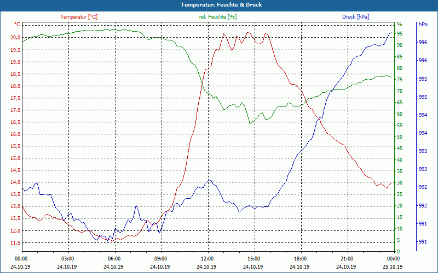Click temperature axis value '14,0'
This screenshot has width=438, height=273.
pos(15,182)
